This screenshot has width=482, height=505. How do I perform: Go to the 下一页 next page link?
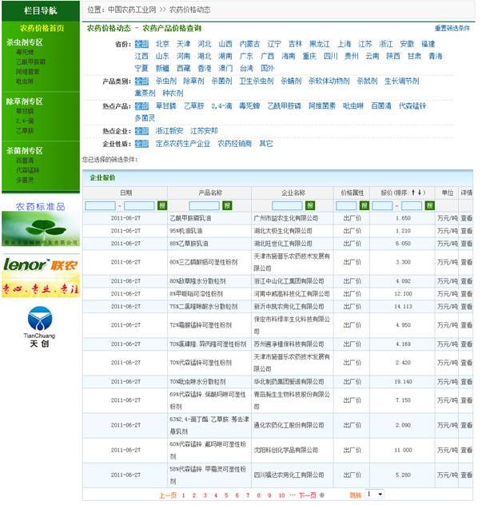(307, 495)
